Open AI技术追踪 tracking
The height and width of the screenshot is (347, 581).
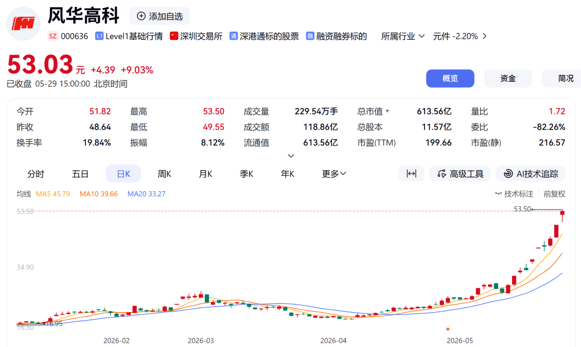tap(530, 173)
